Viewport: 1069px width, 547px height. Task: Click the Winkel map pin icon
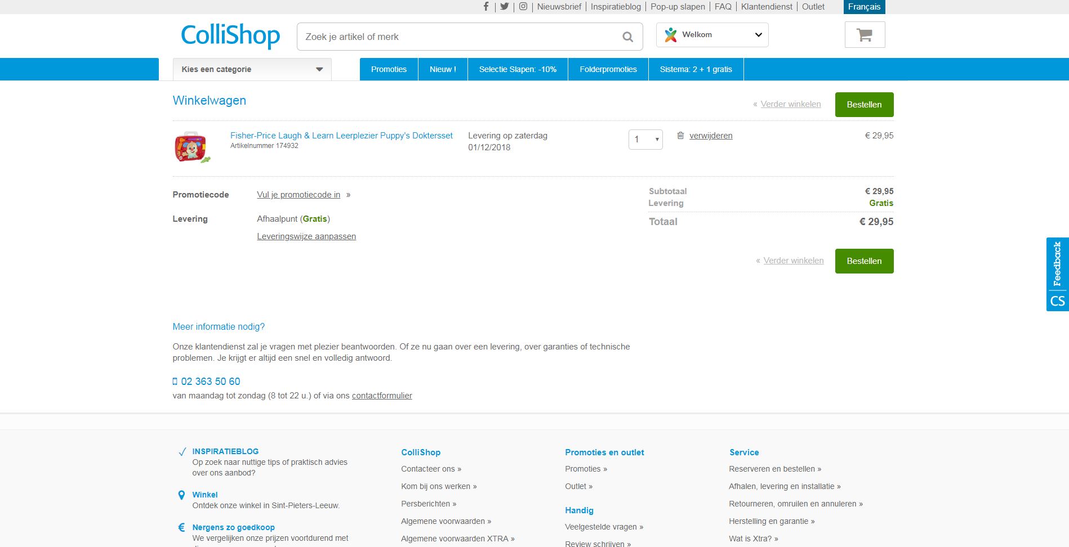click(x=181, y=495)
